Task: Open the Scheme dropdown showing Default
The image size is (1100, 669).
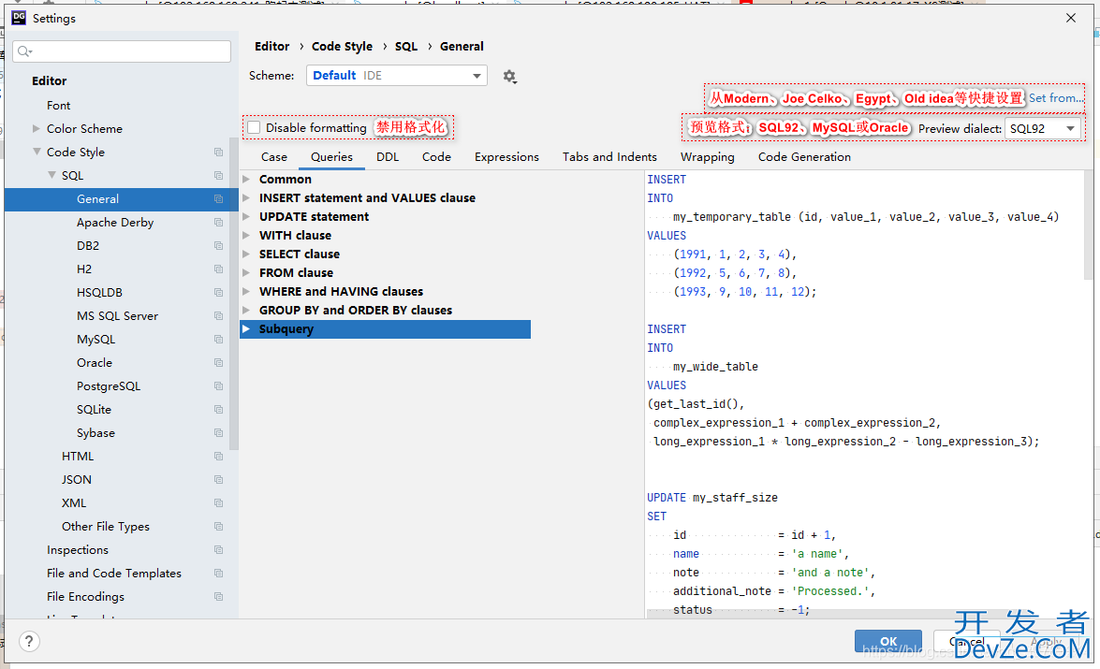Action: click(x=396, y=75)
